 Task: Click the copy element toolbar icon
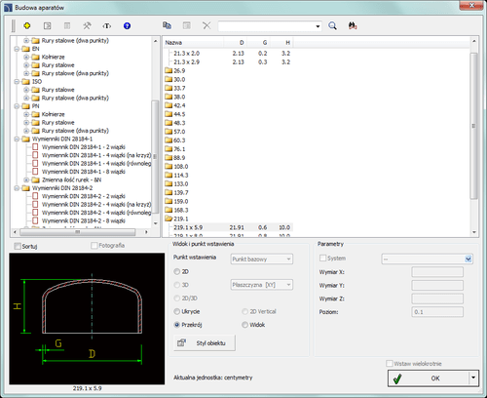point(167,25)
